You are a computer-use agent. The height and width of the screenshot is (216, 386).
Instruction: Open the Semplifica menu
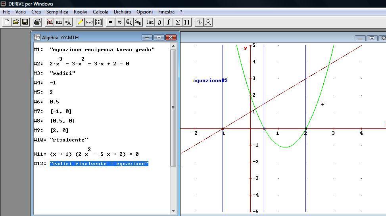coord(57,12)
